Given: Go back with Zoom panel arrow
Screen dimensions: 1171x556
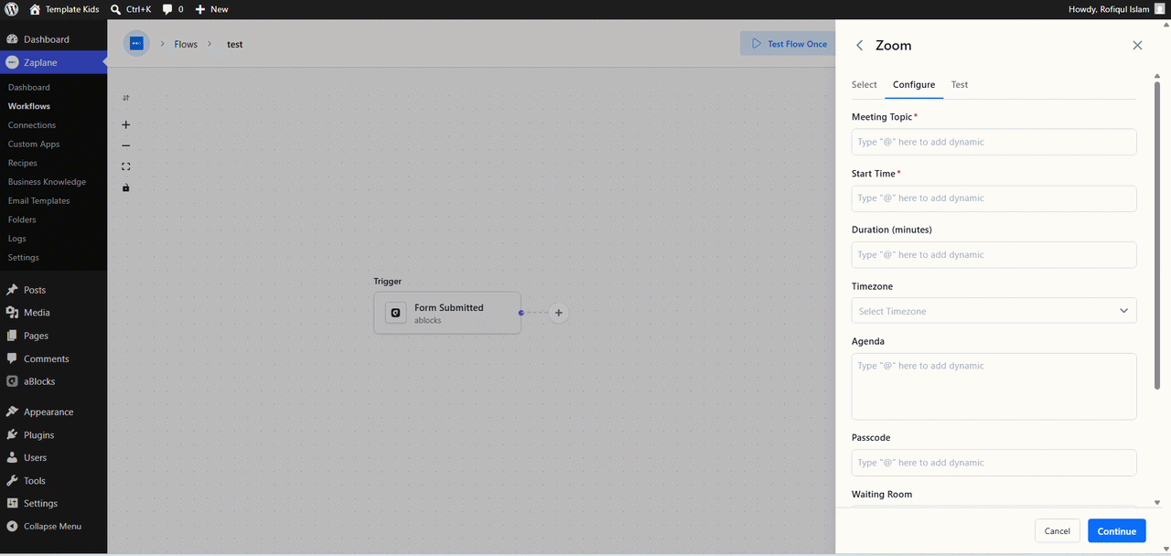Looking at the screenshot, I should coord(859,46).
